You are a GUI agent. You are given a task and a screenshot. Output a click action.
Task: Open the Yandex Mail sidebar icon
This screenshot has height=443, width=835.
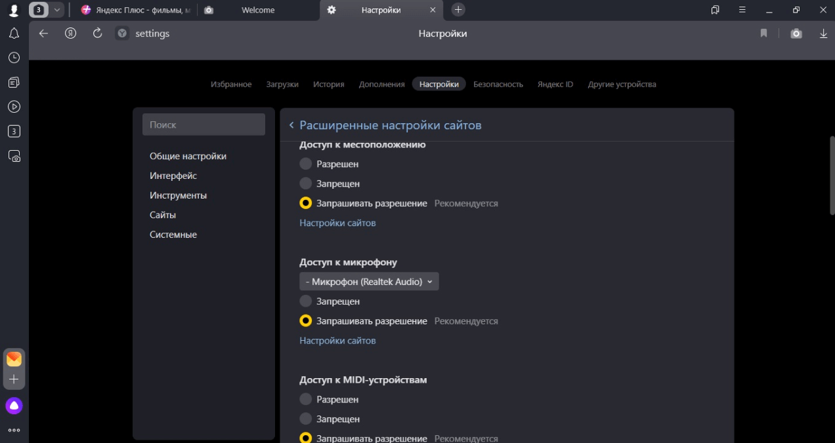(x=14, y=359)
